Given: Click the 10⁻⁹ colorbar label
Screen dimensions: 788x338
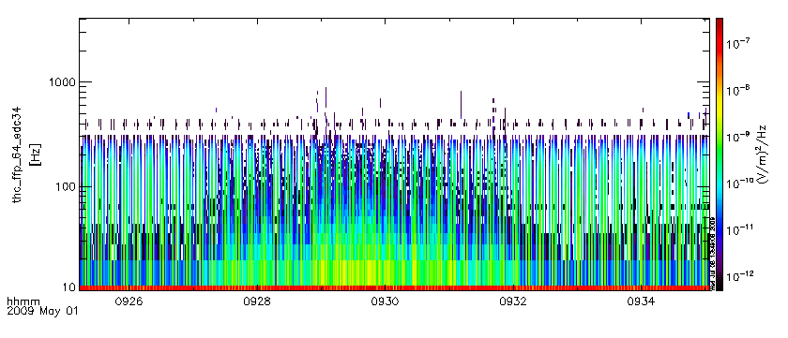Looking at the screenshot, I should pyautogui.click(x=738, y=136).
